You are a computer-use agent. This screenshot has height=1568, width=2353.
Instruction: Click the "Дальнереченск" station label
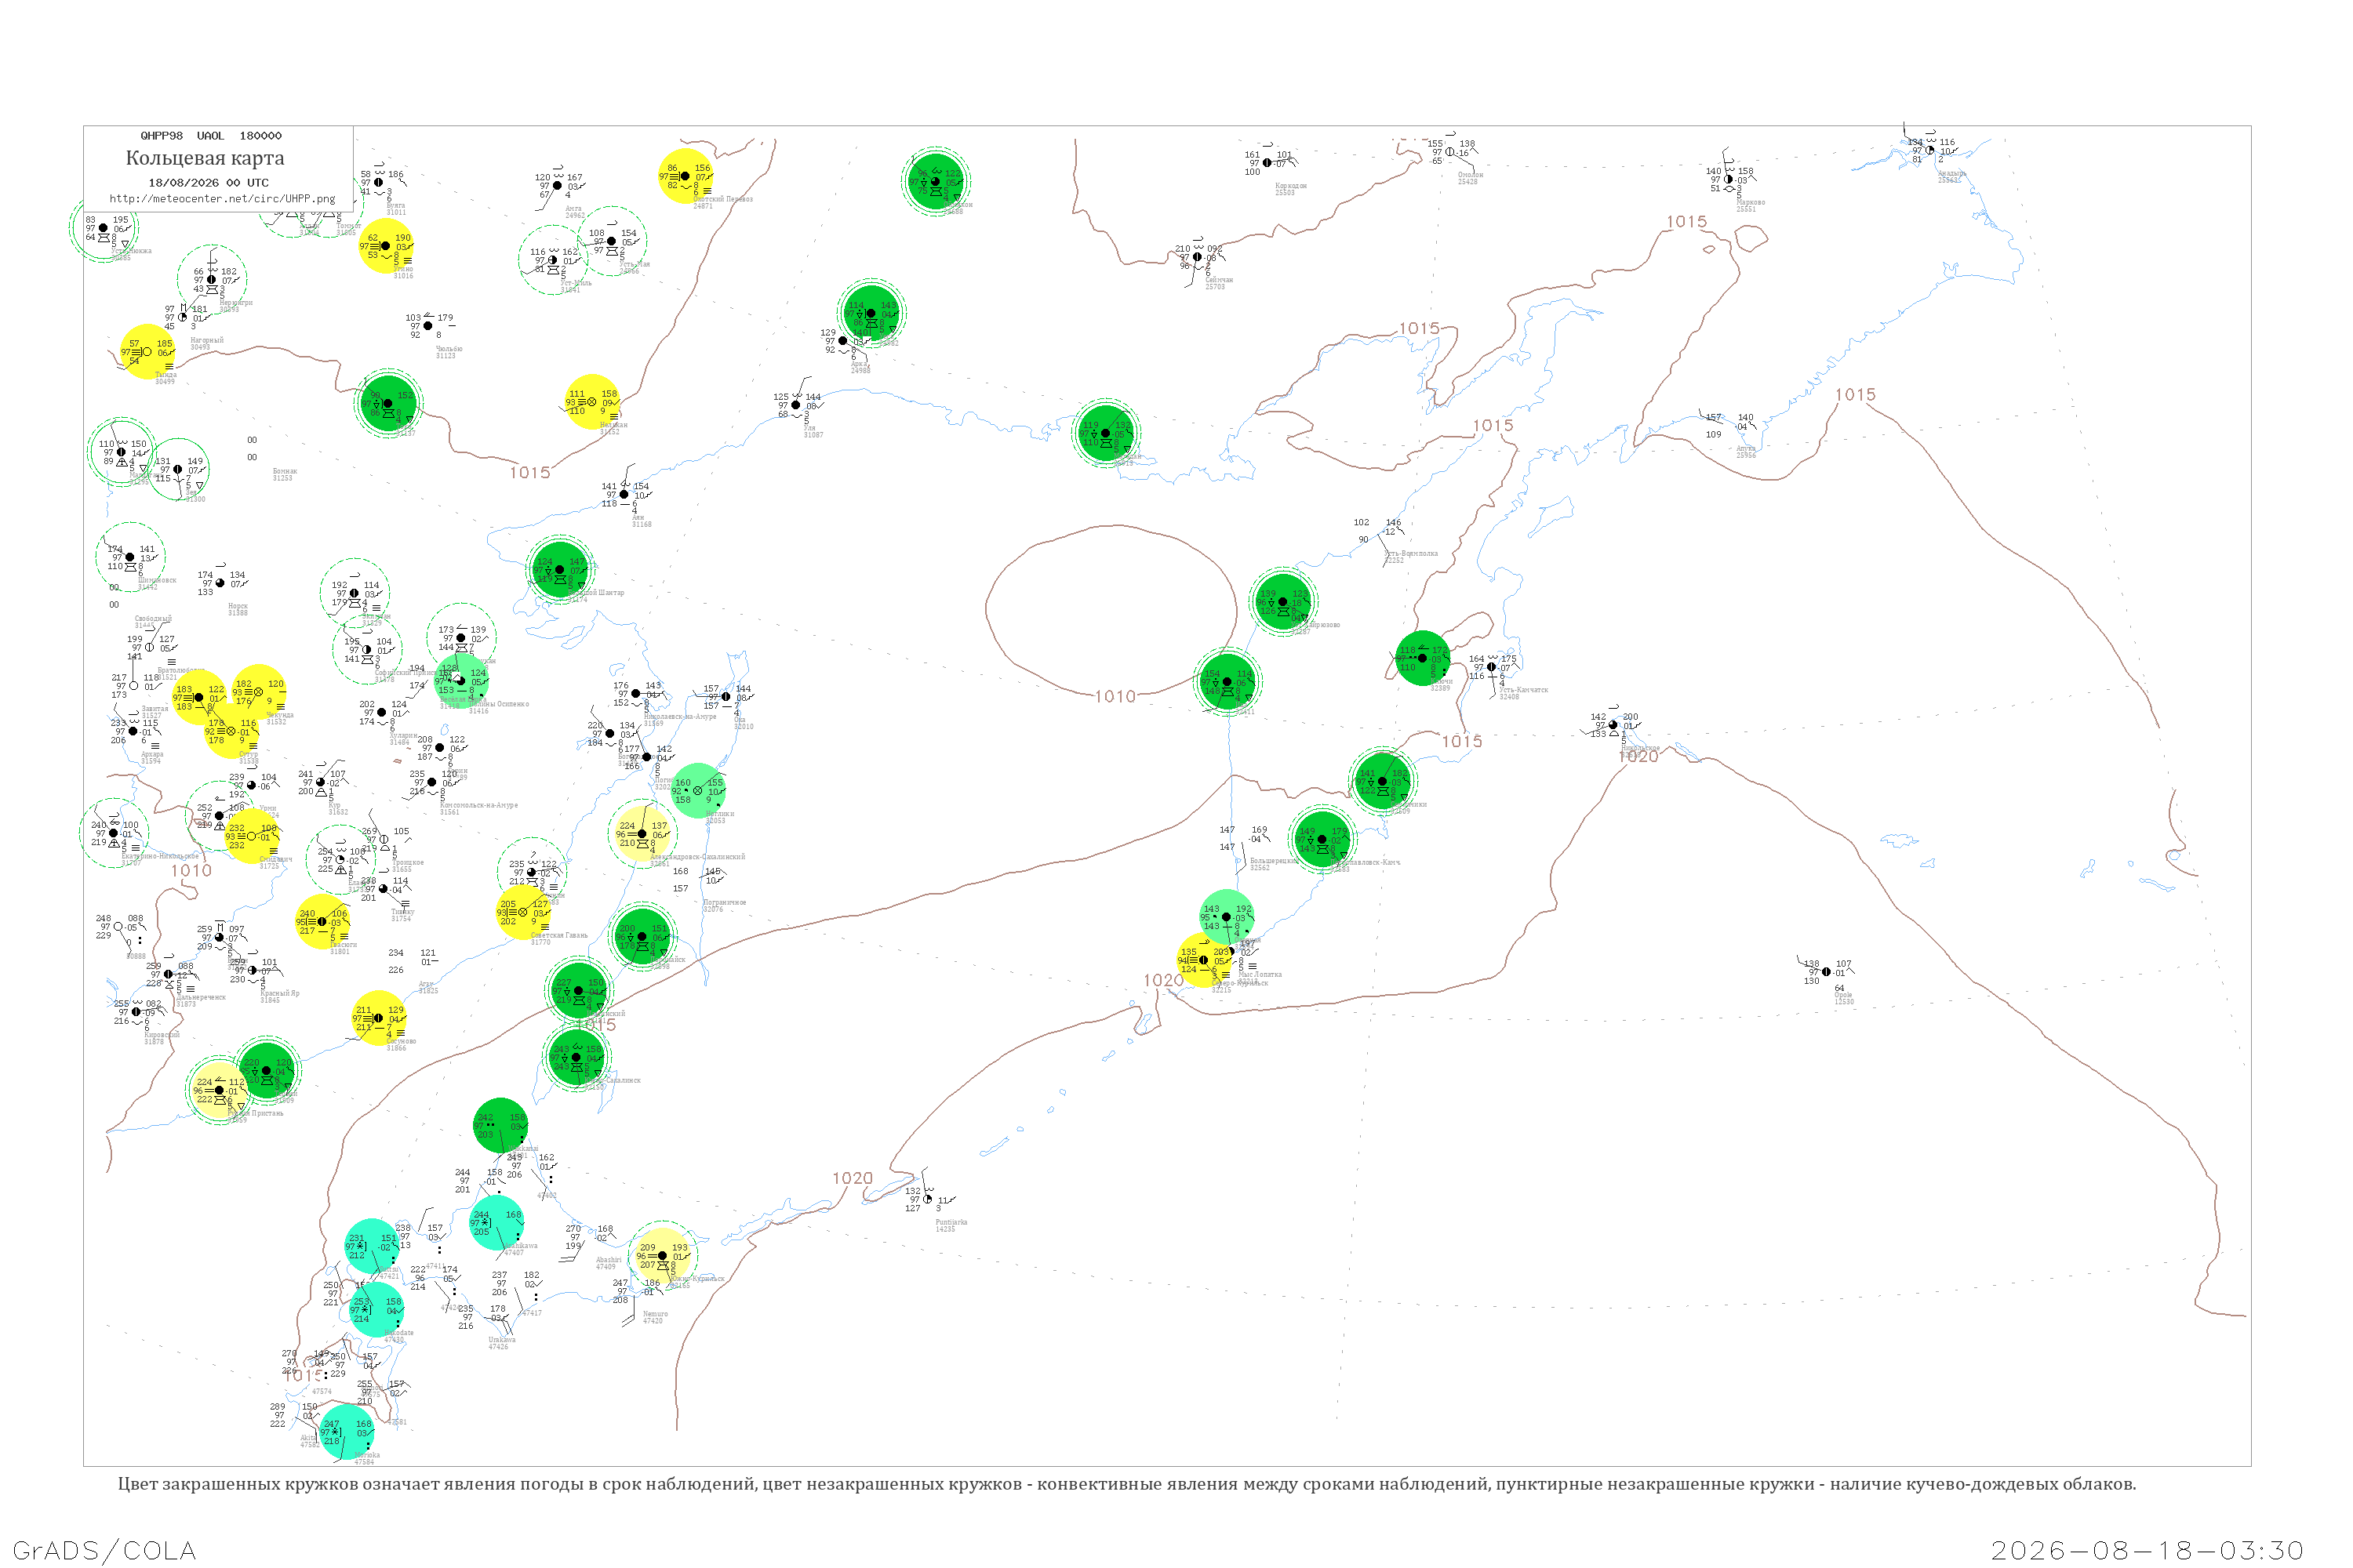tap(201, 998)
